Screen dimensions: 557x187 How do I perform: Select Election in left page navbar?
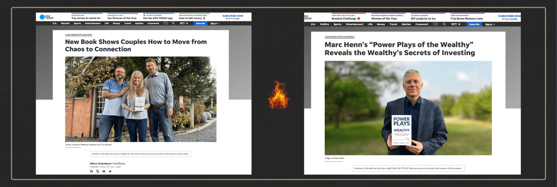point(65,23)
